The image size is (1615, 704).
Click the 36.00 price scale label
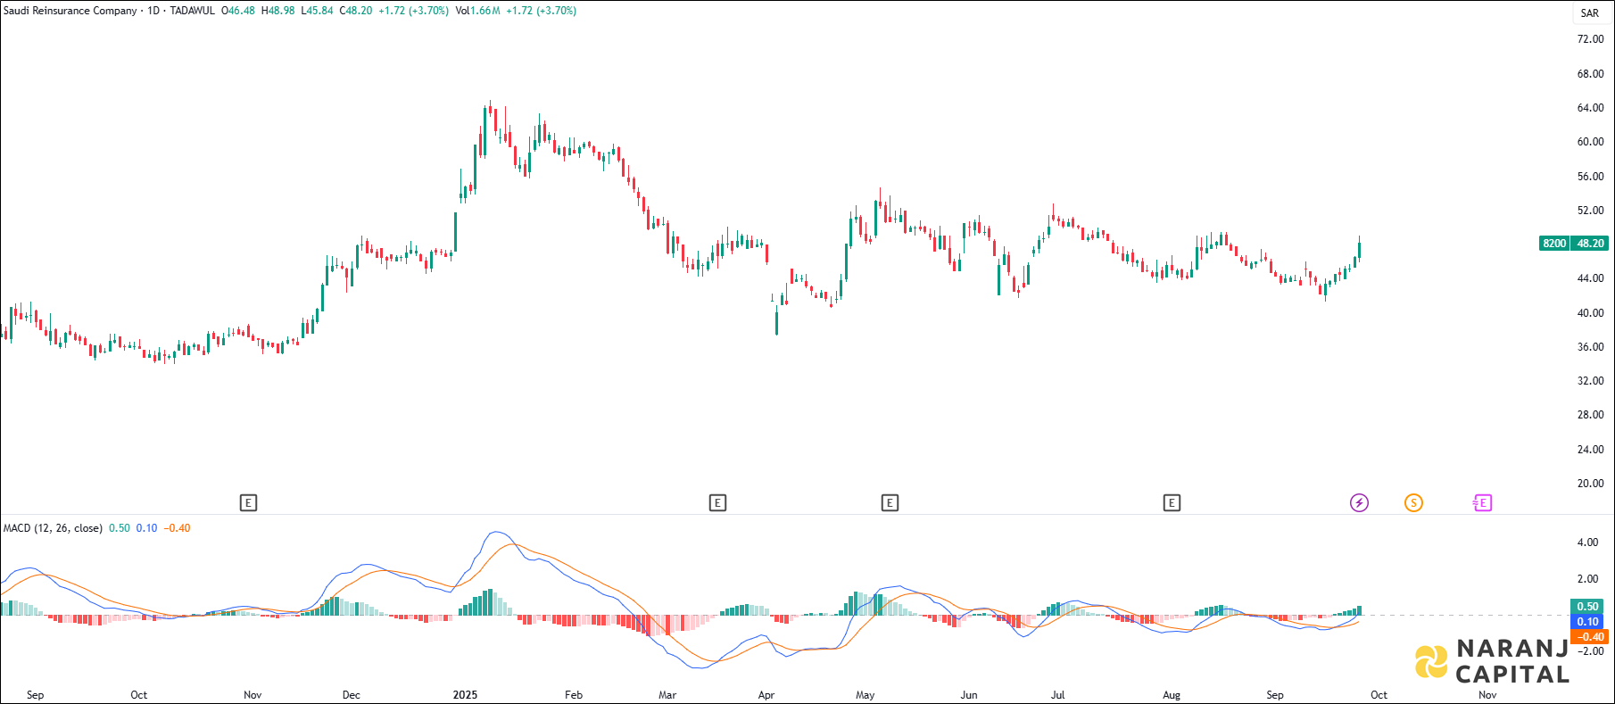coord(1590,347)
